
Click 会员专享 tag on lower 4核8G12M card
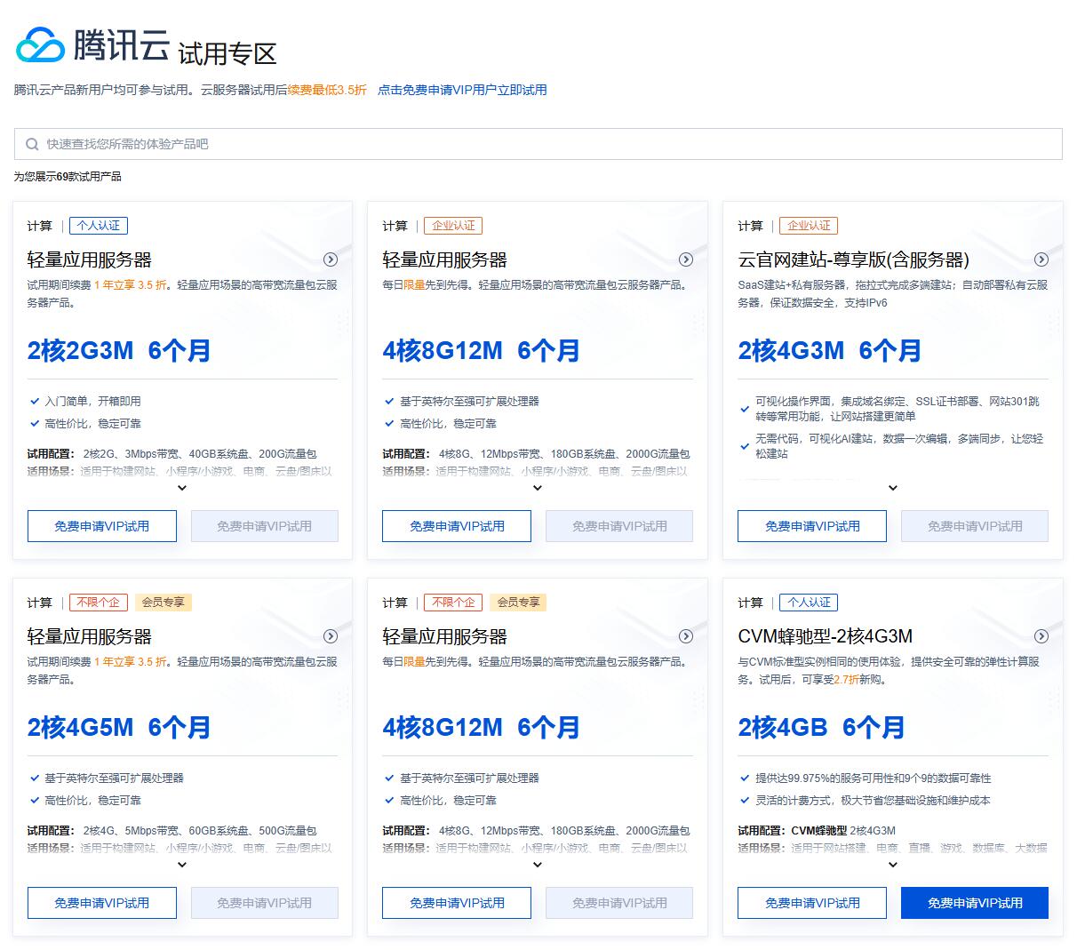[519, 603]
